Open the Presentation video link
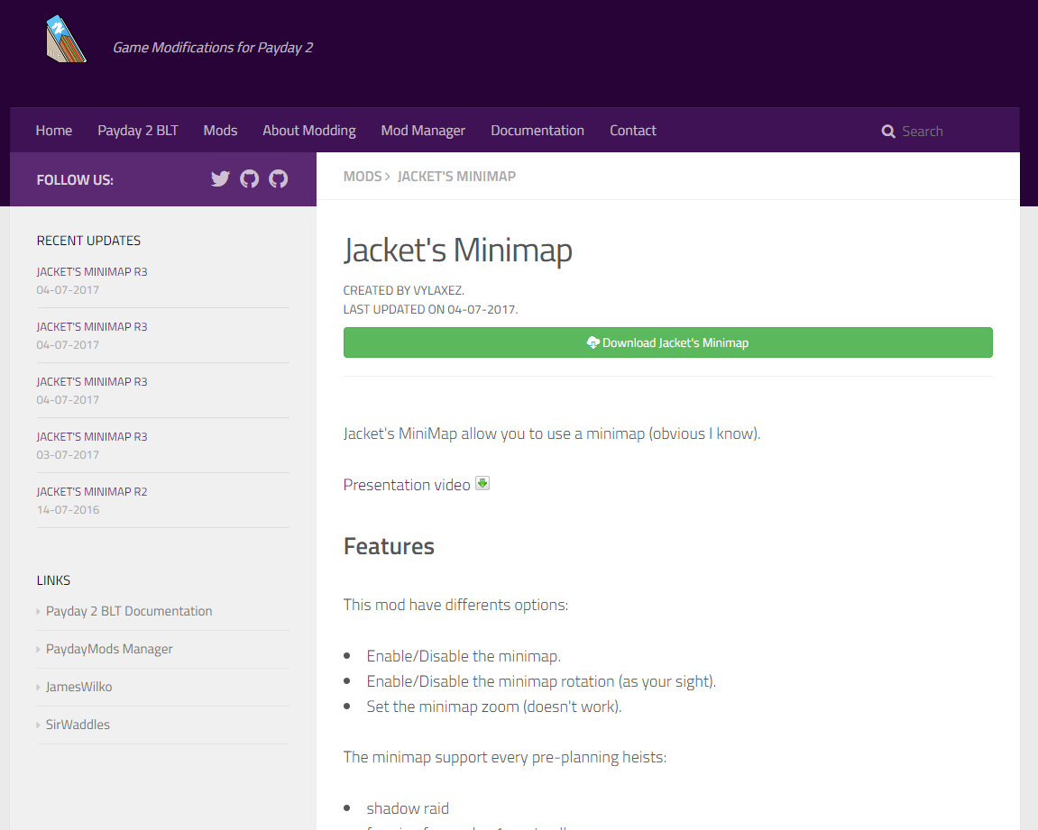 [407, 485]
